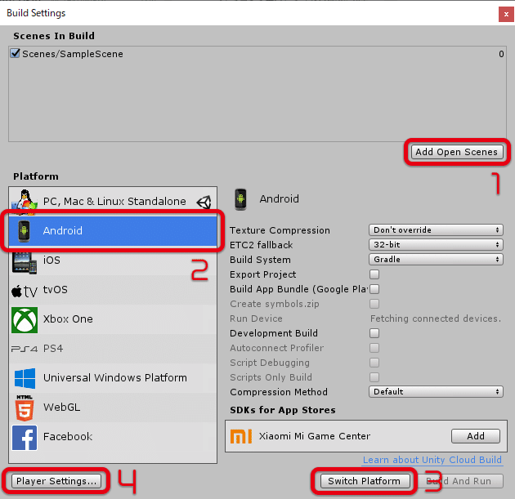Open the ETC2 fallback 32-bit dropdown
Image resolution: width=515 pixels, height=499 pixels.
[x=436, y=245]
